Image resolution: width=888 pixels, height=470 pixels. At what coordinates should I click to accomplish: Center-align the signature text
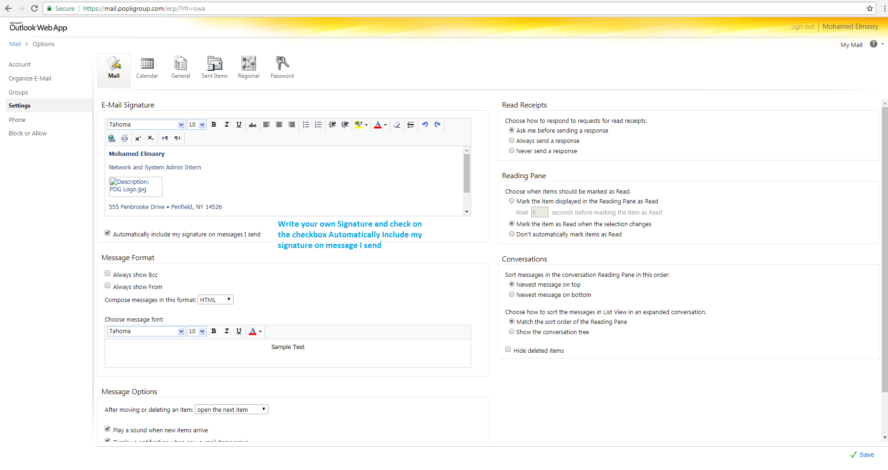point(279,125)
